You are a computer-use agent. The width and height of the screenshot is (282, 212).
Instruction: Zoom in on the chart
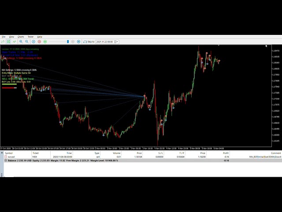point(21,42)
